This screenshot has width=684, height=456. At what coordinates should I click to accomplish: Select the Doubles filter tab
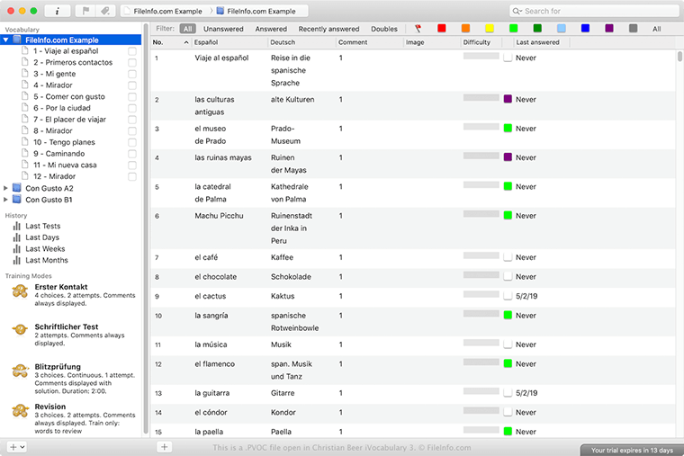[x=383, y=29]
